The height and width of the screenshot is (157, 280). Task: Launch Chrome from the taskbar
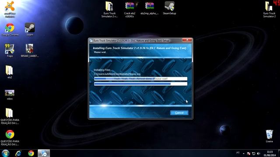[31, 153]
